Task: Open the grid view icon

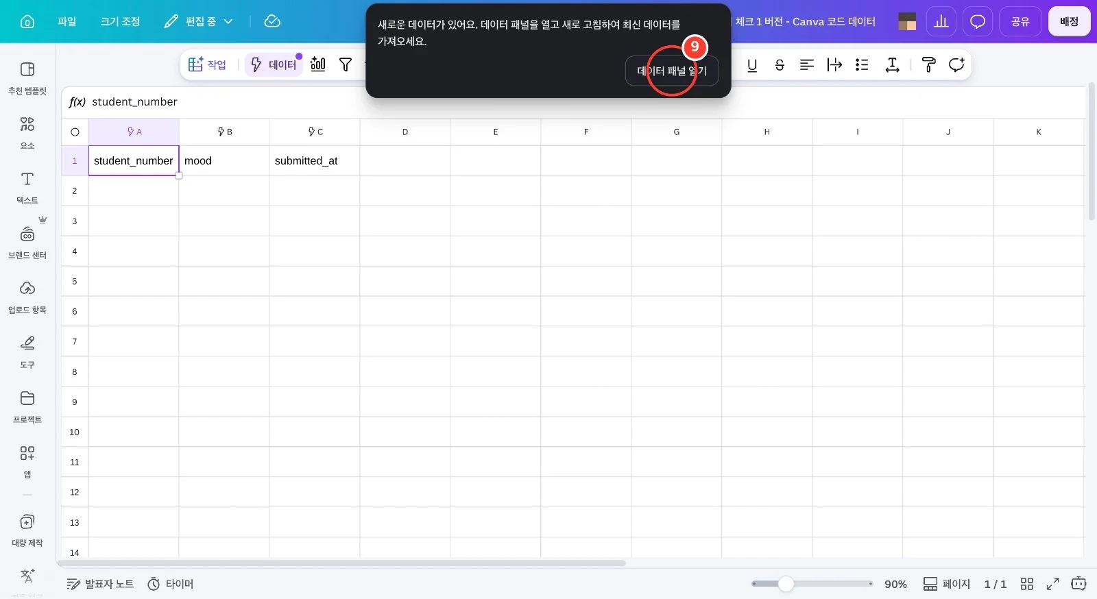Action: pos(1026,584)
